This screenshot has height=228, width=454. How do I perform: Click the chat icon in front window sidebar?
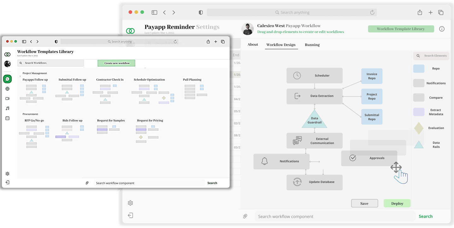point(8,79)
